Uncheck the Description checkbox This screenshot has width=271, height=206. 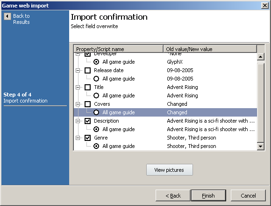tap(88, 121)
